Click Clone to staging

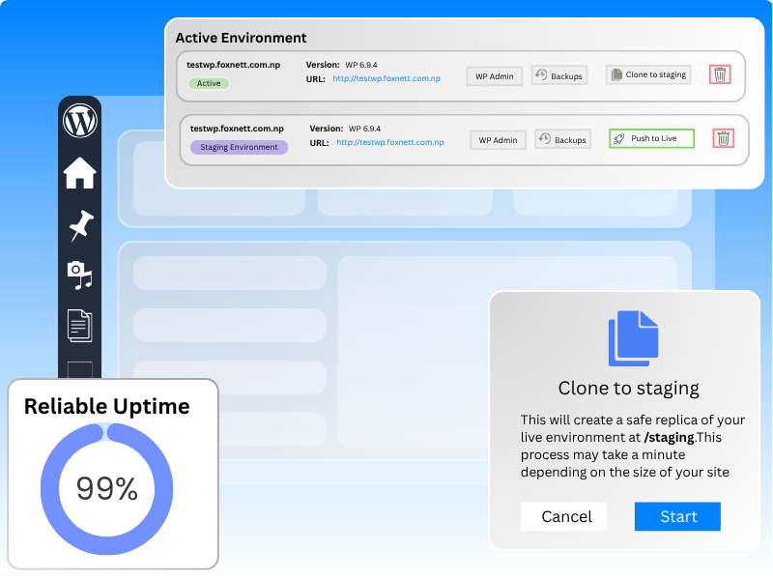click(648, 74)
